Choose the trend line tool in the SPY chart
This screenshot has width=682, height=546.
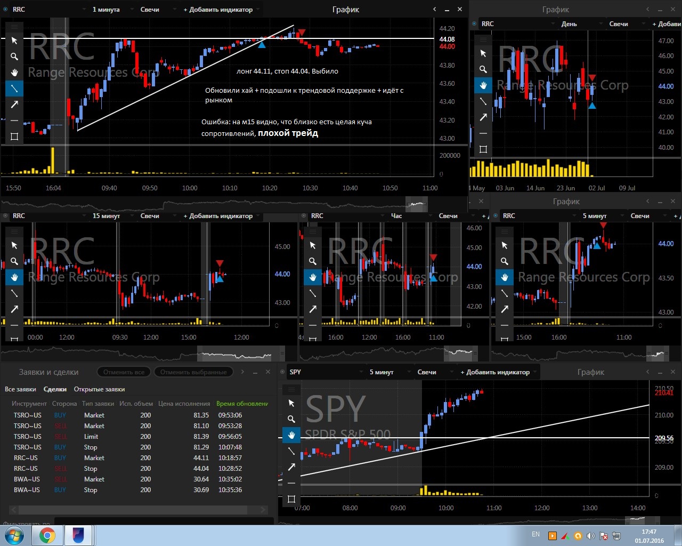291,451
